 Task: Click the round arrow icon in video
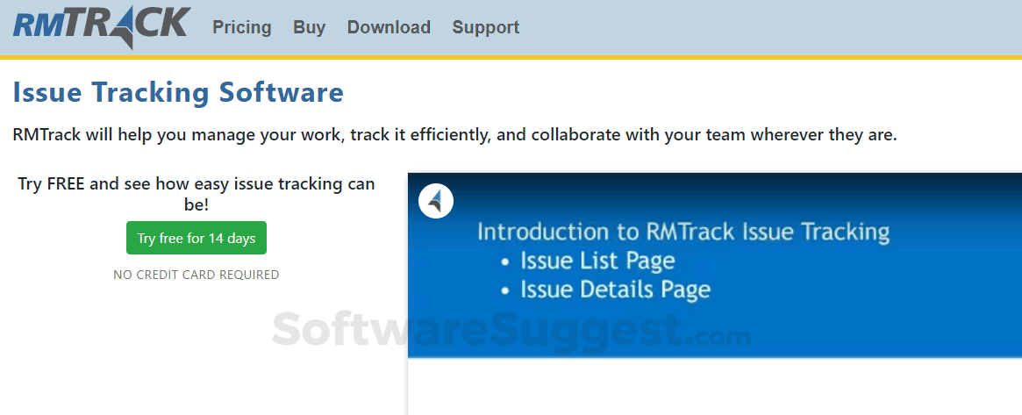pyautogui.click(x=436, y=201)
